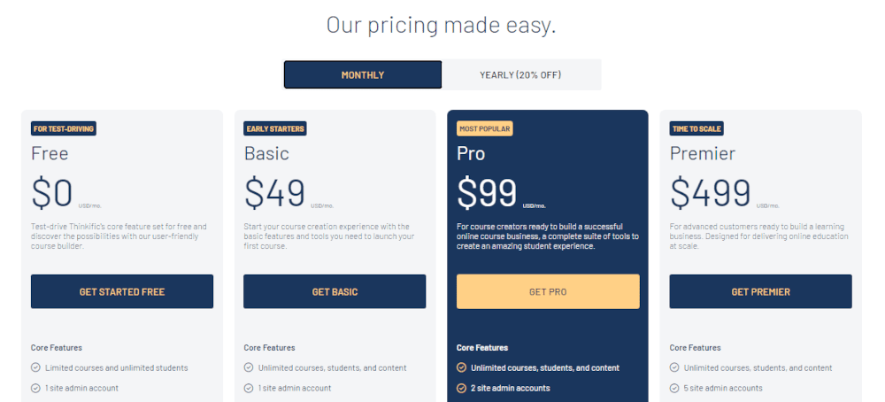Click the For Test-Driving badge
Viewport: 885px width, 402px height.
tap(64, 128)
